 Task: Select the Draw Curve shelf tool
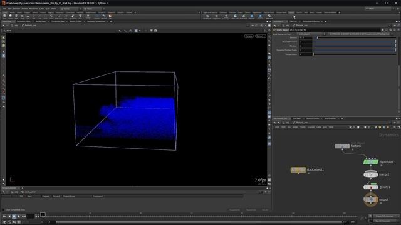click(x=59, y=17)
